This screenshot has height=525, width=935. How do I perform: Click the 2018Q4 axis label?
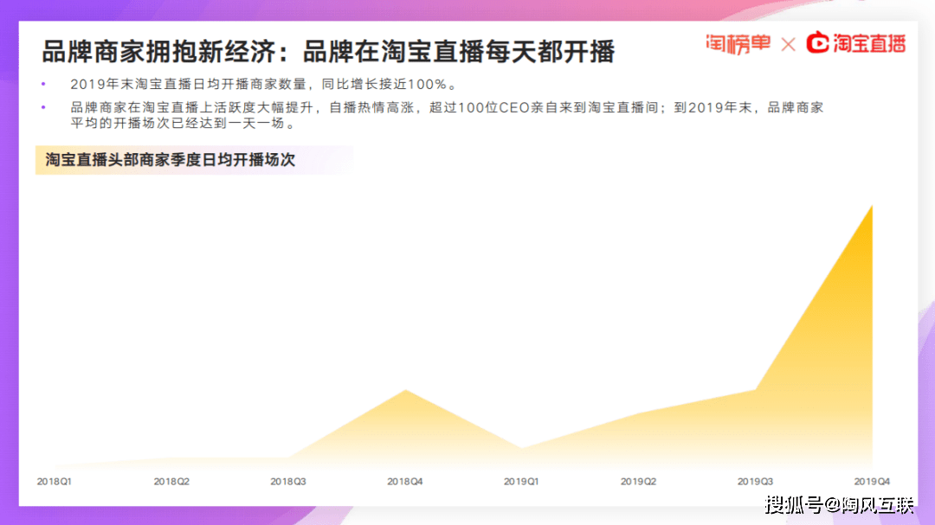[x=405, y=481]
